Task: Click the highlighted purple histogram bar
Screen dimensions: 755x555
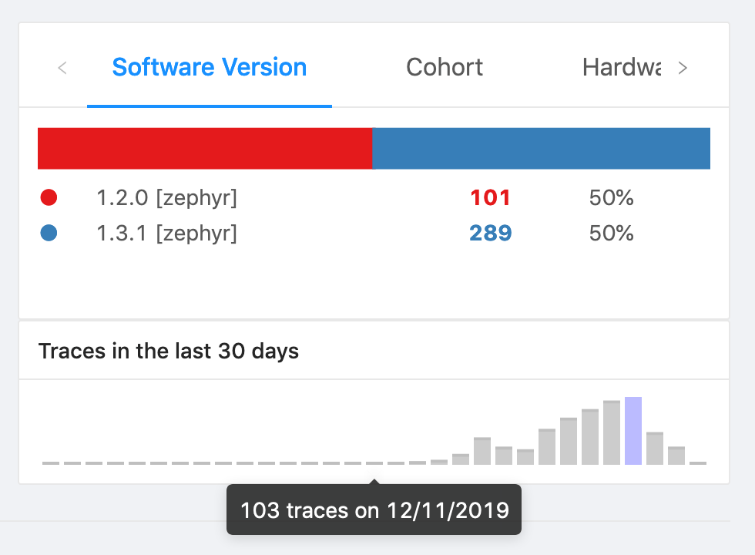Action: [633, 431]
